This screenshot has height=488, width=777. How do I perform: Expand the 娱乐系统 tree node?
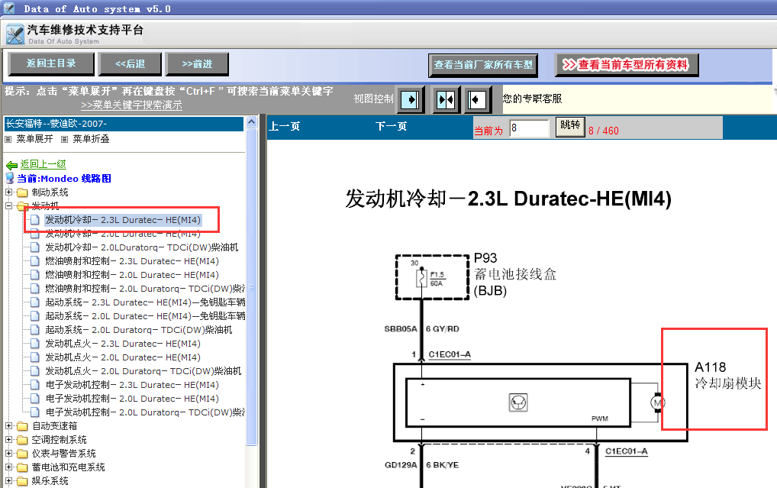tap(9, 480)
